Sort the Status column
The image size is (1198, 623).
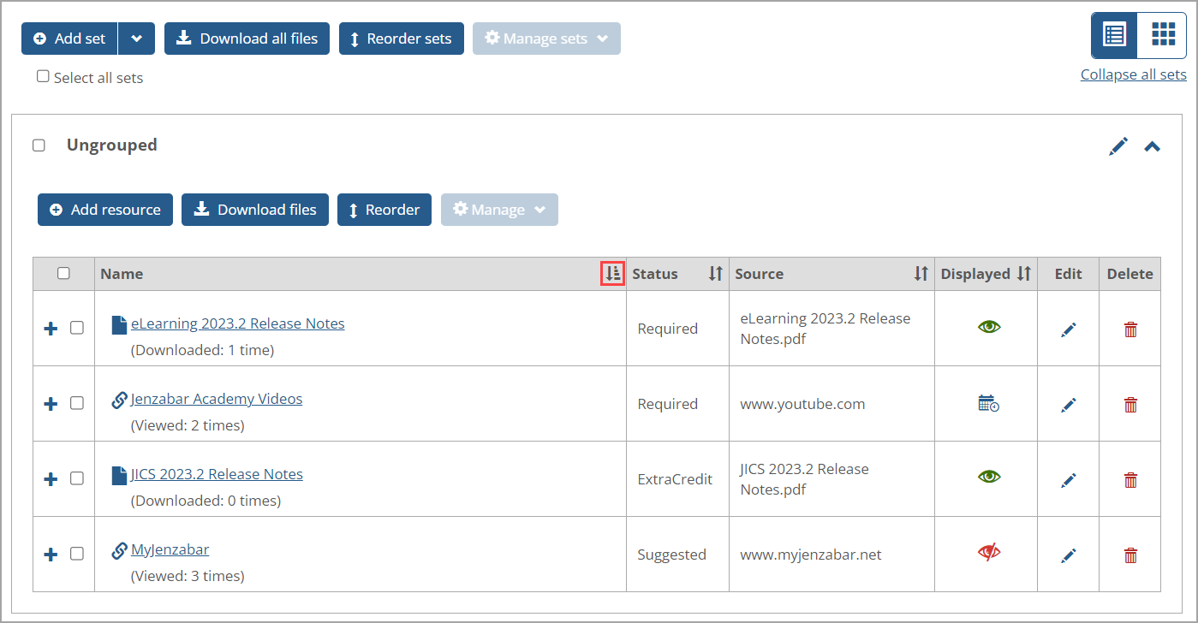[715, 273]
